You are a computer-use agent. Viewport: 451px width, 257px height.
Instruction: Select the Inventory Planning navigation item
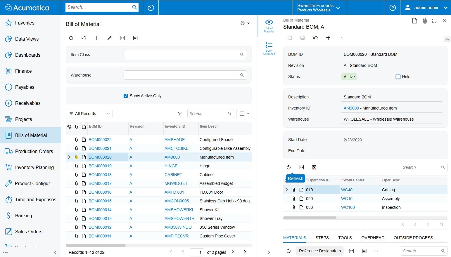tap(34, 167)
